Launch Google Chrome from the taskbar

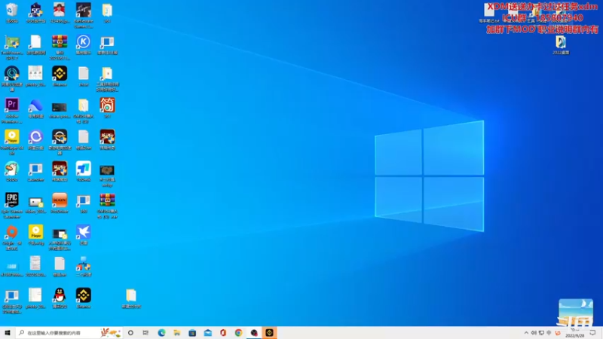pos(238,333)
